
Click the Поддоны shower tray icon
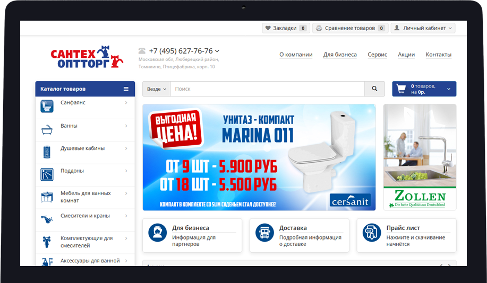coord(47,174)
